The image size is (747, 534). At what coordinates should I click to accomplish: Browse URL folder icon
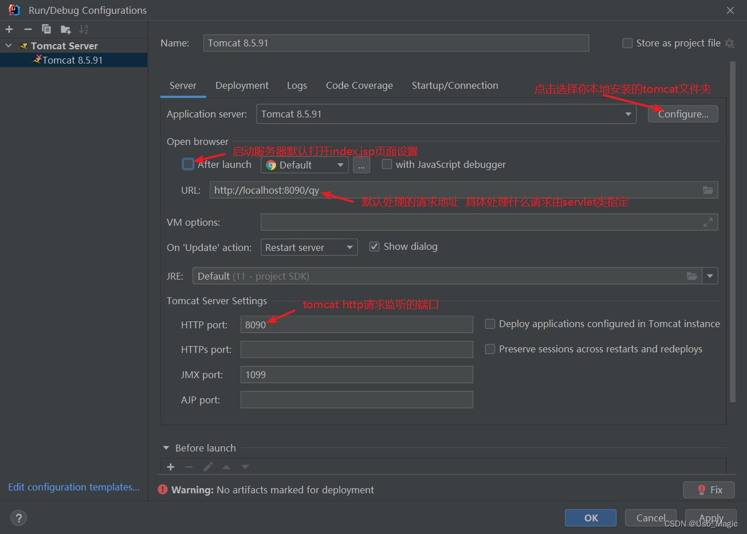click(708, 190)
